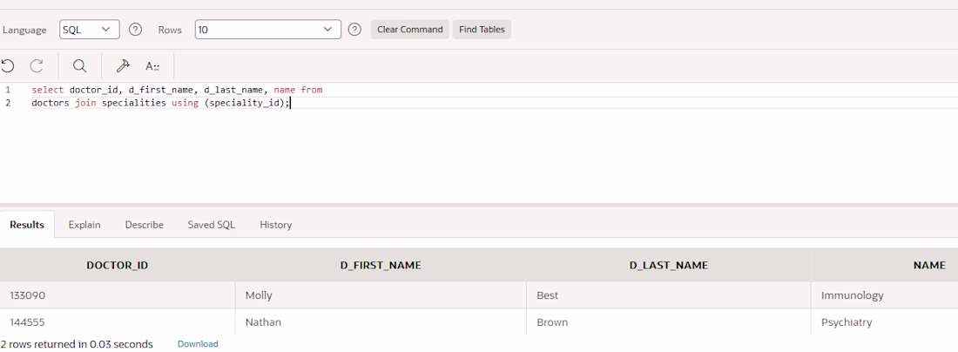
Task: Click the D_LAST_NAME column header
Action: [668, 265]
